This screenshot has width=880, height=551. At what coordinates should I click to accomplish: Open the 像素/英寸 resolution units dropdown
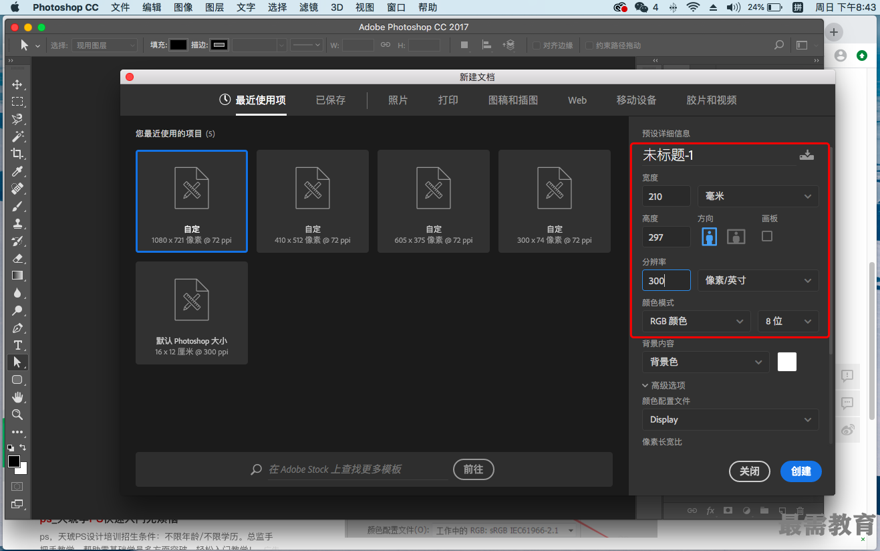(758, 280)
